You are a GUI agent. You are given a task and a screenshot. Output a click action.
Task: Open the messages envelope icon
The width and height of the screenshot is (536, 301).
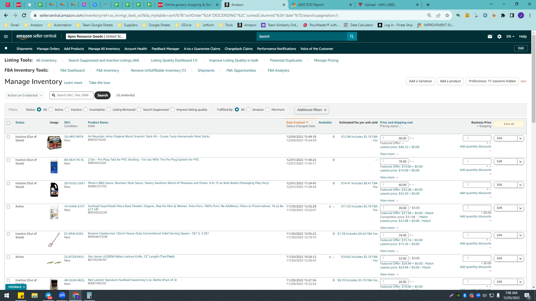click(490, 37)
